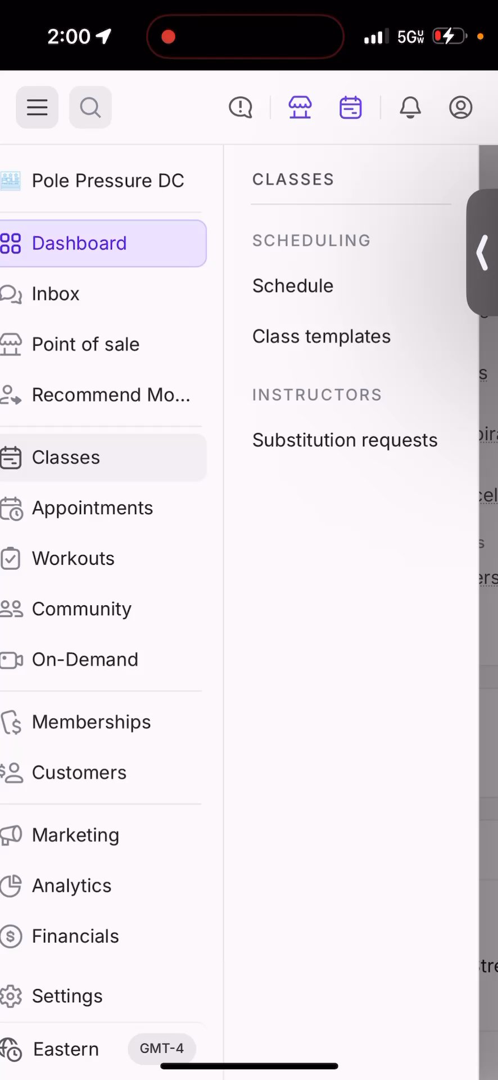Open Class templates link
Viewport: 498px width, 1080px height.
coord(322,336)
